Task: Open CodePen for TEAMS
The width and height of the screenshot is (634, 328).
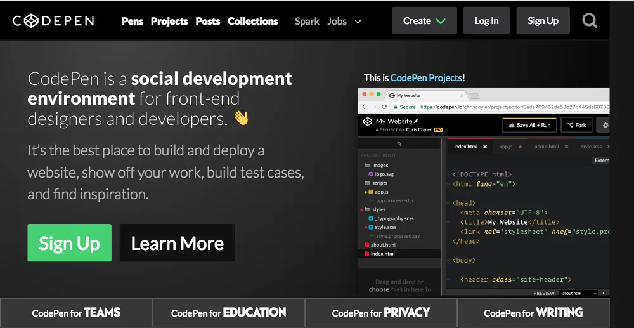Action: 76,313
